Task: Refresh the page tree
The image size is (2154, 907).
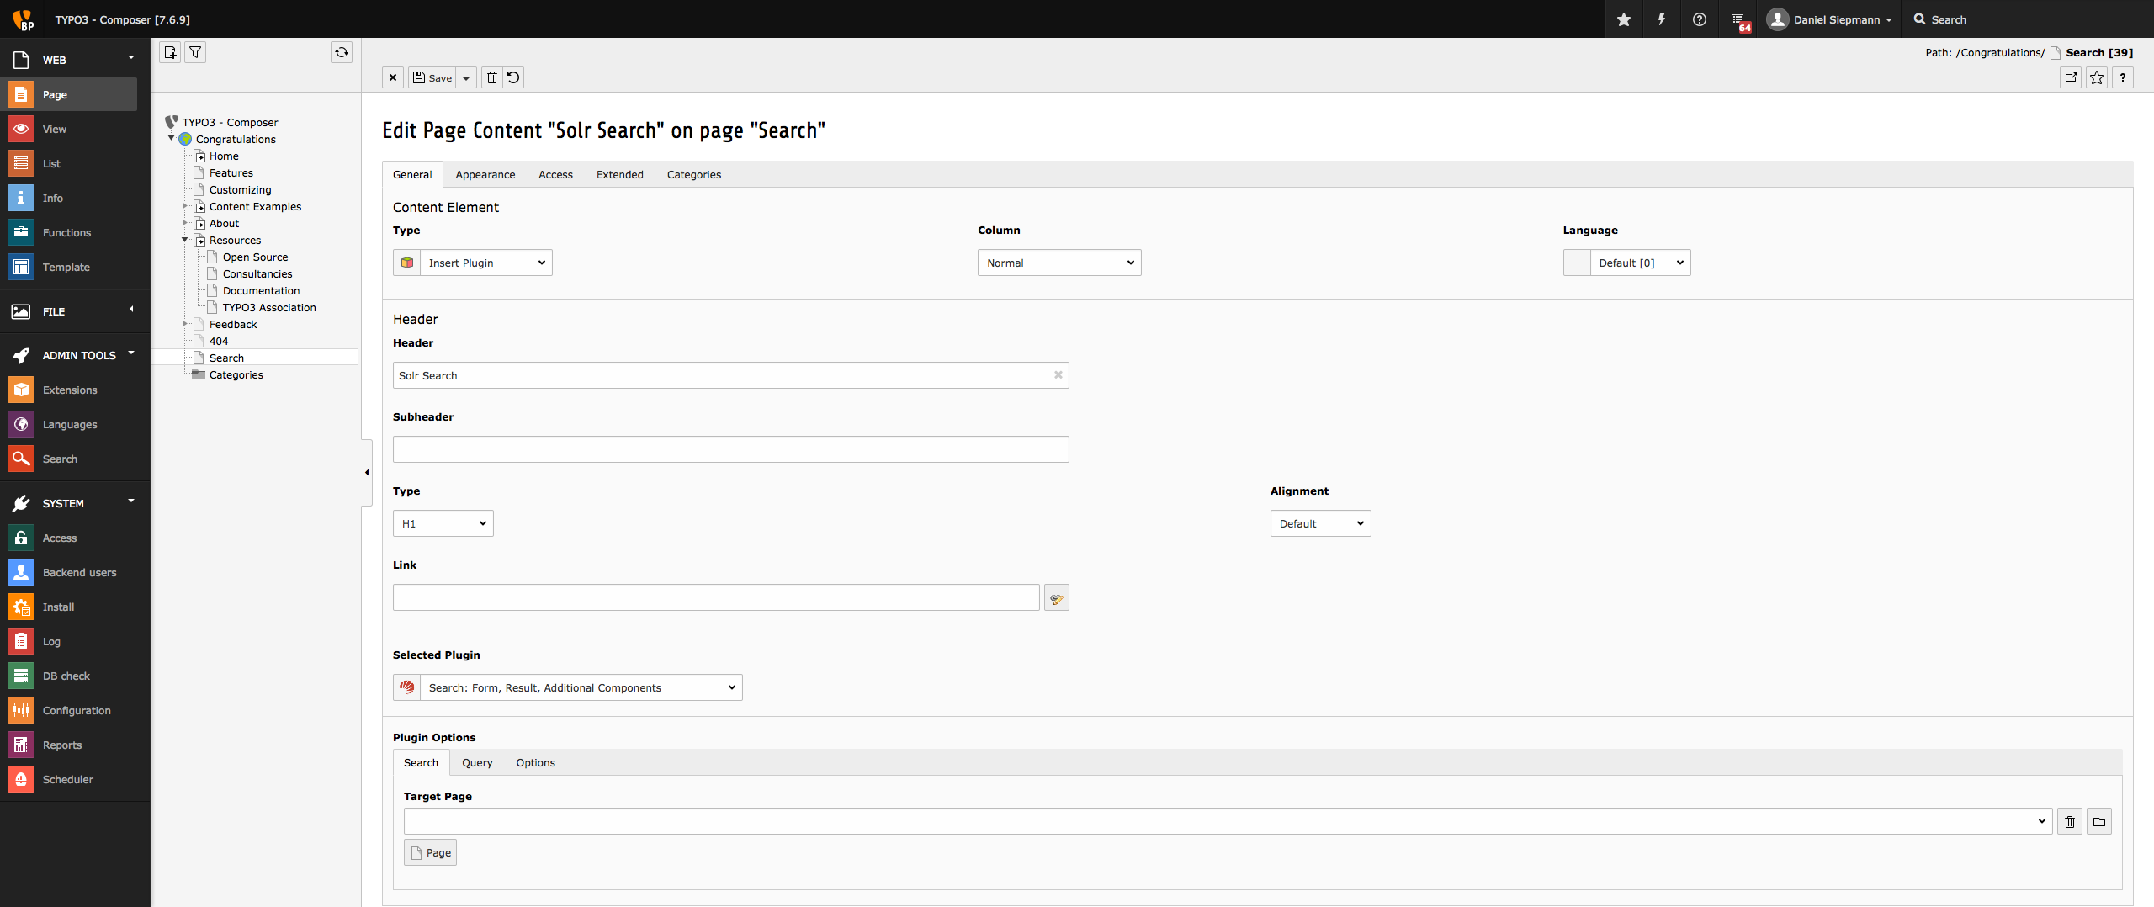Action: 342,52
